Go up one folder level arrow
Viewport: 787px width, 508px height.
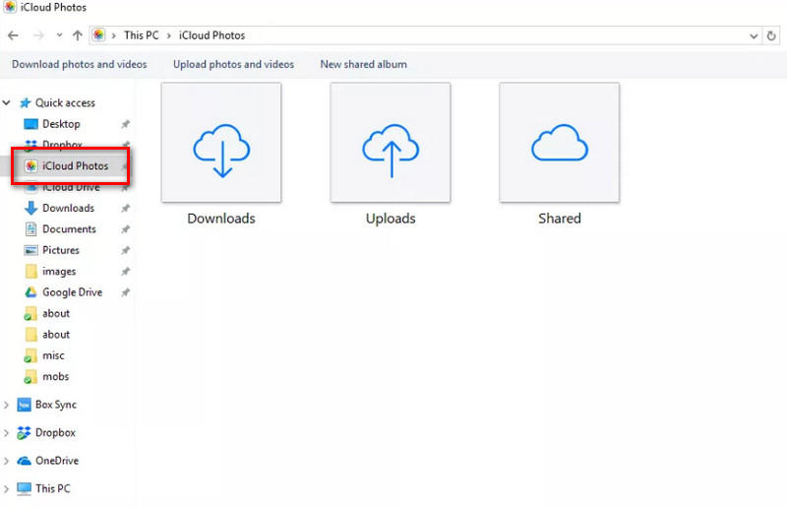(78, 35)
